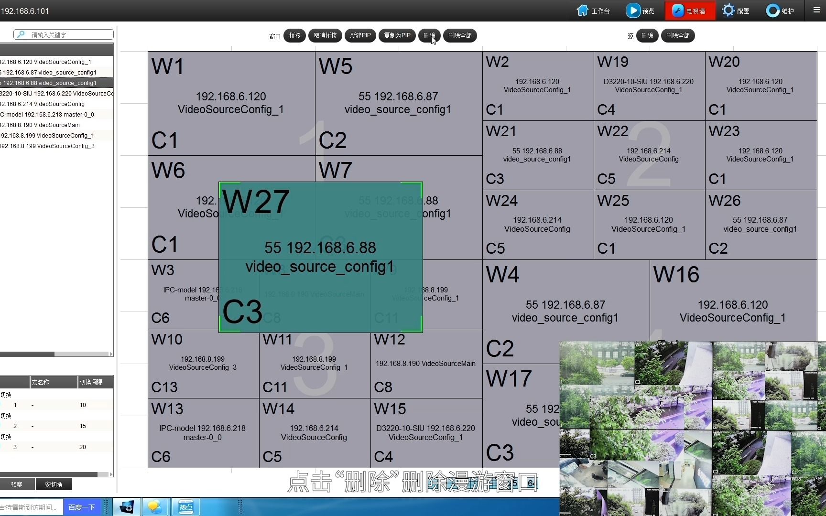Select window W17 on the TV wall
Image resolution: width=826 pixels, height=516 pixels.
521,416
